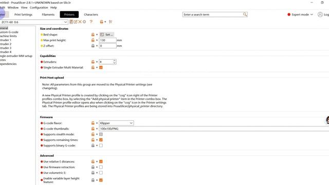Click the toolbar unlocked padlock icon
The height and width of the screenshot is (185, 329).
(x=102, y=22)
